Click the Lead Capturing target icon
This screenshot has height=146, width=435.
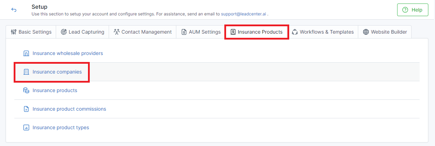64,32
